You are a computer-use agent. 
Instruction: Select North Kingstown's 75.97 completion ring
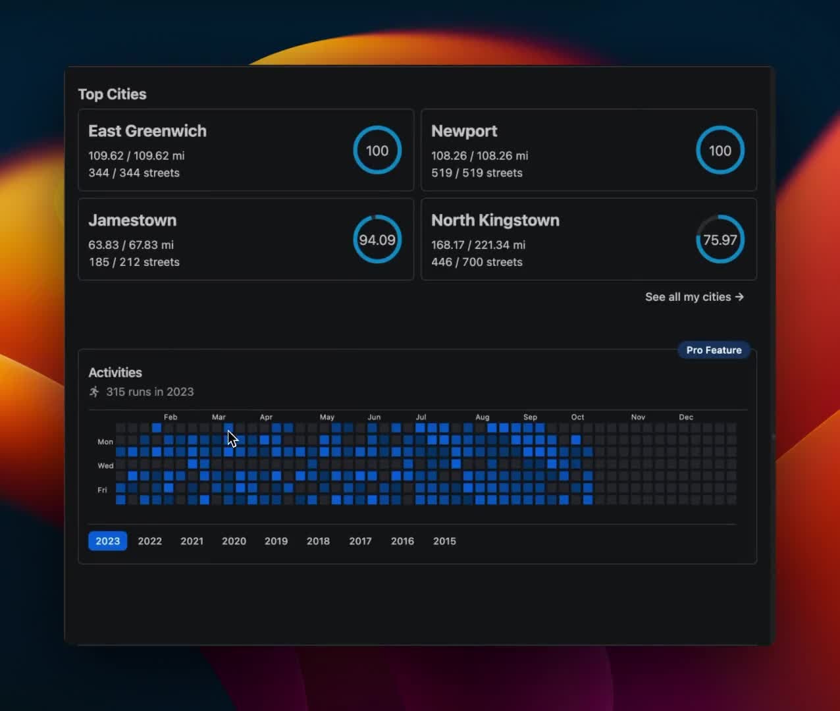coord(720,240)
